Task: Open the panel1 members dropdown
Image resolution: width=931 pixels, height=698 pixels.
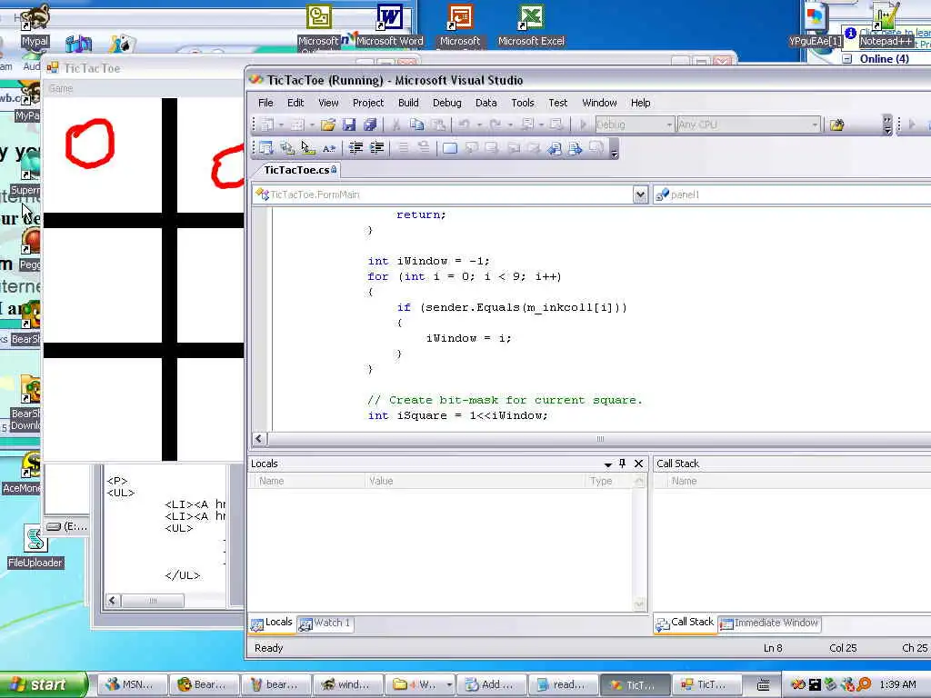Action: pyautogui.click(x=792, y=194)
